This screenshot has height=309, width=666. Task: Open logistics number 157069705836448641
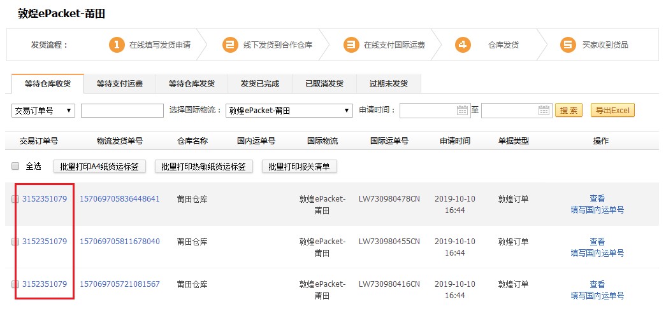point(120,199)
